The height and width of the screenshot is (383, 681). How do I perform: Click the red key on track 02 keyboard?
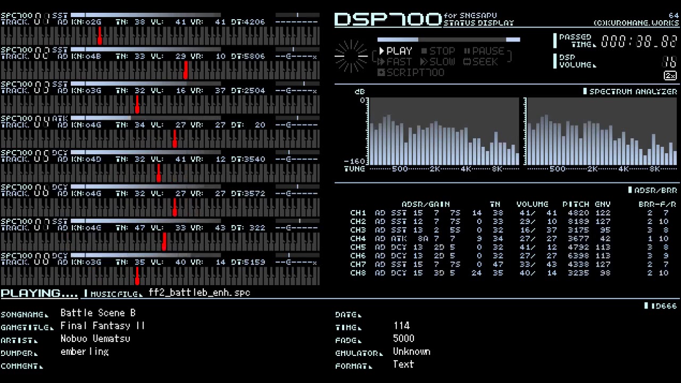[186, 70]
